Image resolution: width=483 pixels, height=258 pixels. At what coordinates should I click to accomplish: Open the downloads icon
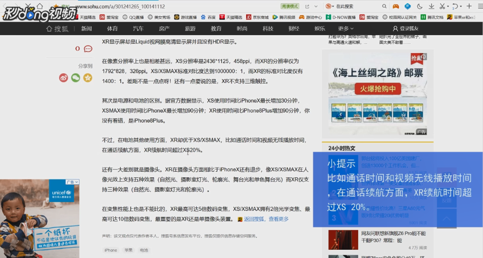pyautogui.click(x=432, y=6)
